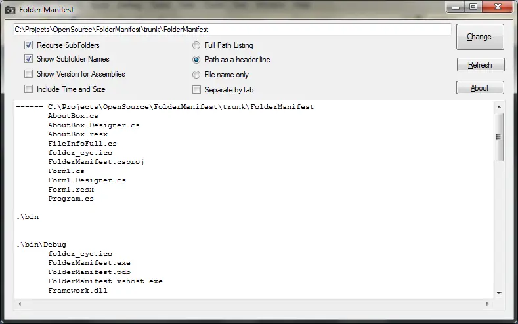
Task: Click the .\bin subfolder line
Action: 28,217
